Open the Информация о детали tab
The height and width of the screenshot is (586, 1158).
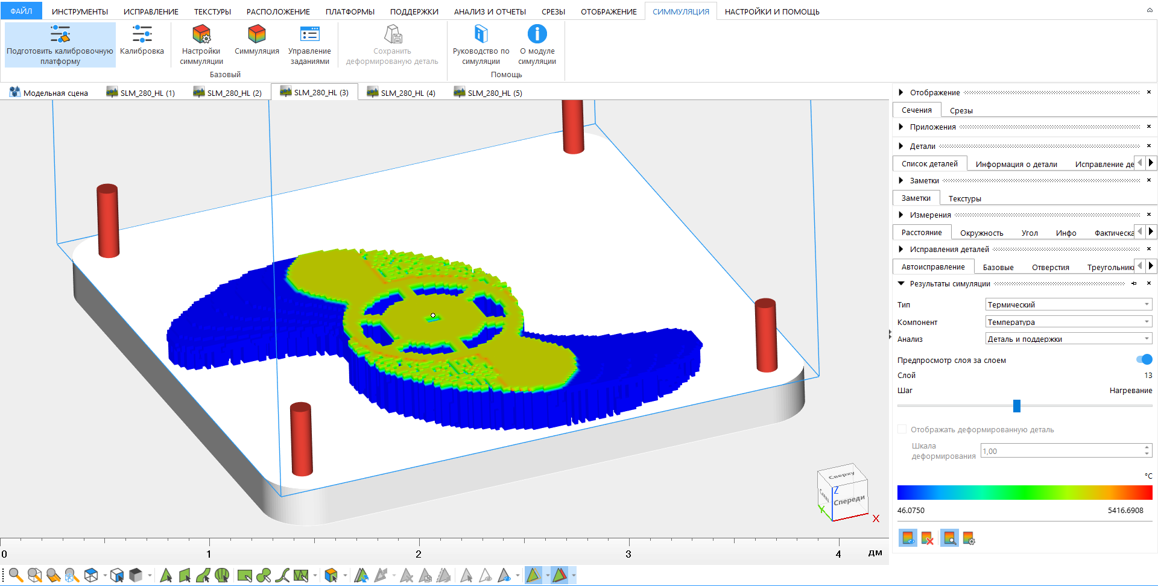click(1016, 164)
